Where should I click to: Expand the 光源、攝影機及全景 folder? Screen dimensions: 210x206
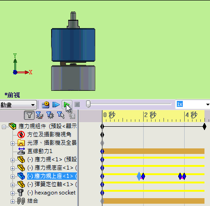tap(12, 143)
